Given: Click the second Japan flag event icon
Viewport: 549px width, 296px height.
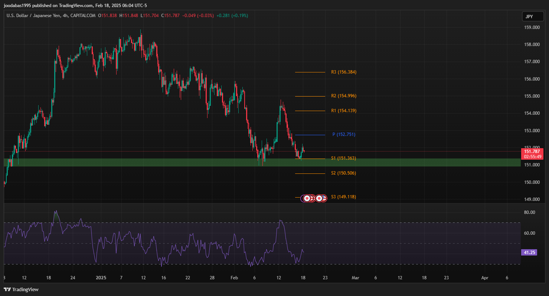Looking at the screenshot, I should [319, 198].
